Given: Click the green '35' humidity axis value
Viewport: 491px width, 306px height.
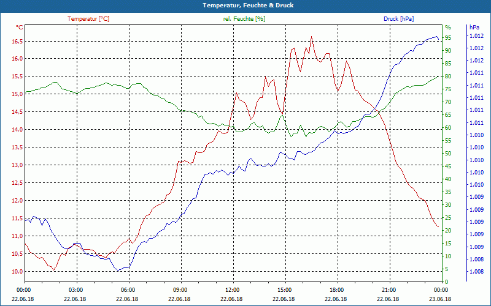Looking at the screenshot, I should [448, 192].
